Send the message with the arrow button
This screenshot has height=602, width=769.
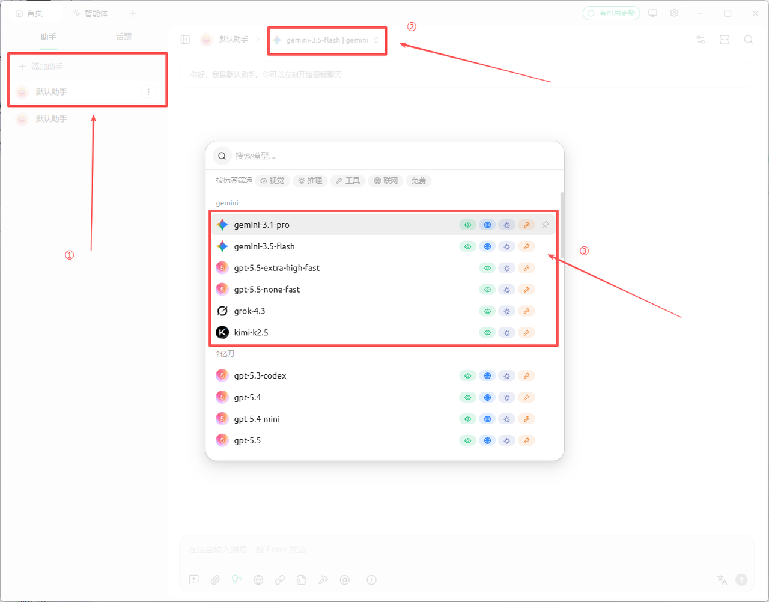(x=741, y=580)
